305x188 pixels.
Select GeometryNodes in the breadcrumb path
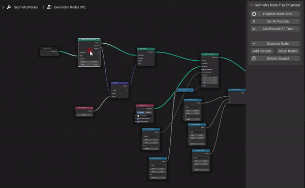tap(25, 7)
